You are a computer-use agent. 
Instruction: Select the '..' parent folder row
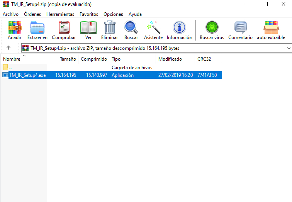click(111, 67)
